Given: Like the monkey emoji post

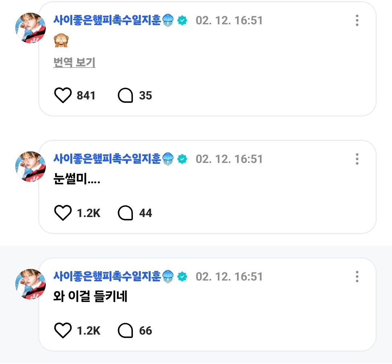Looking at the screenshot, I should [63, 95].
